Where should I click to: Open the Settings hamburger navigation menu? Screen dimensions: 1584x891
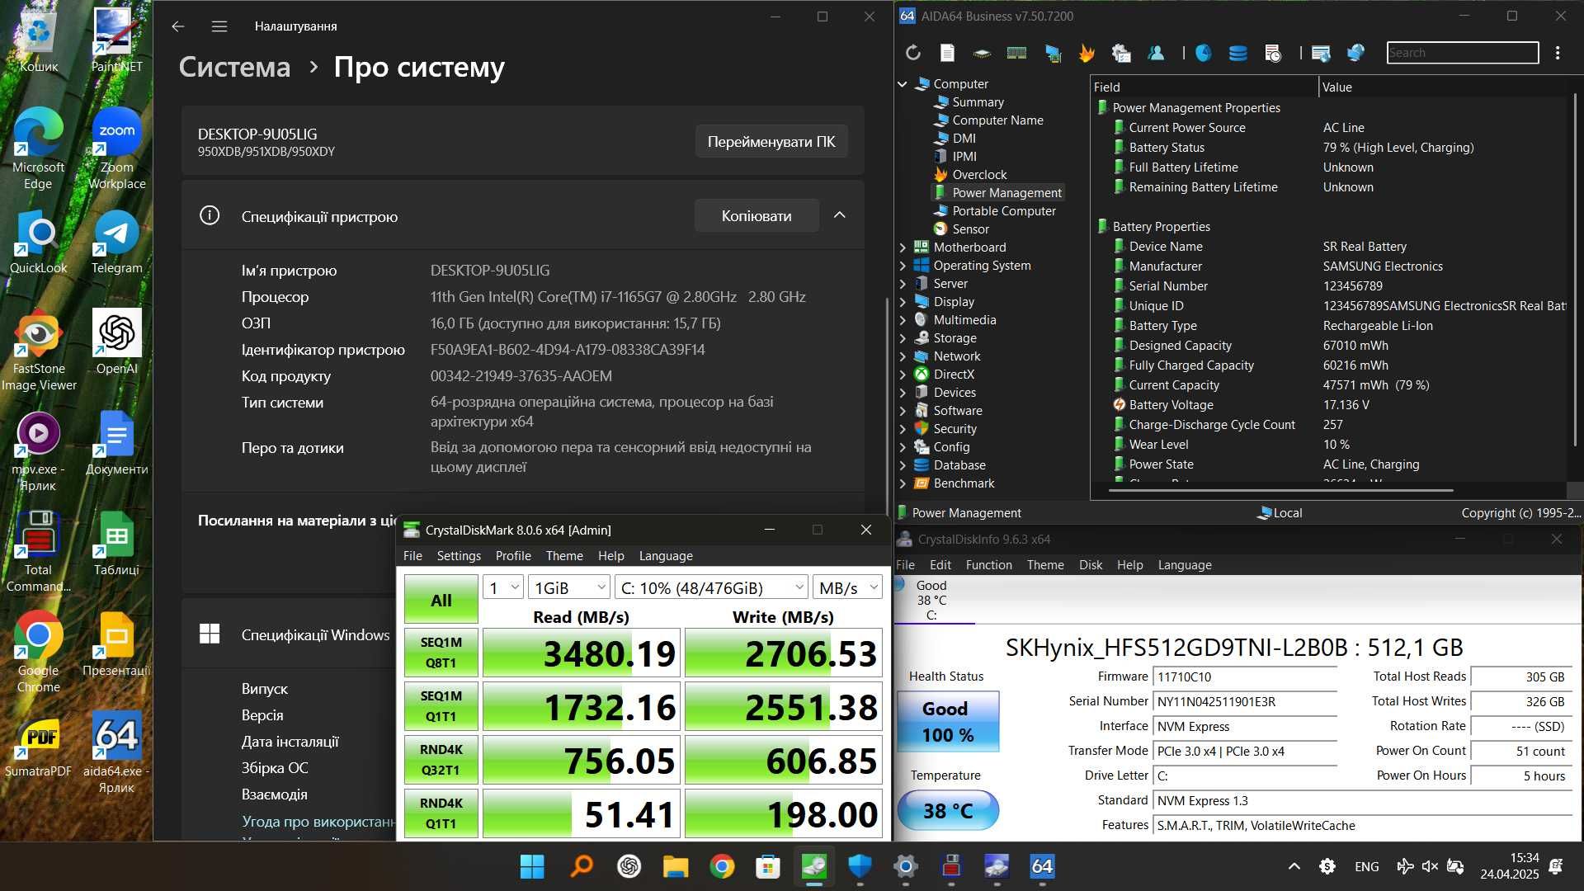click(x=219, y=26)
